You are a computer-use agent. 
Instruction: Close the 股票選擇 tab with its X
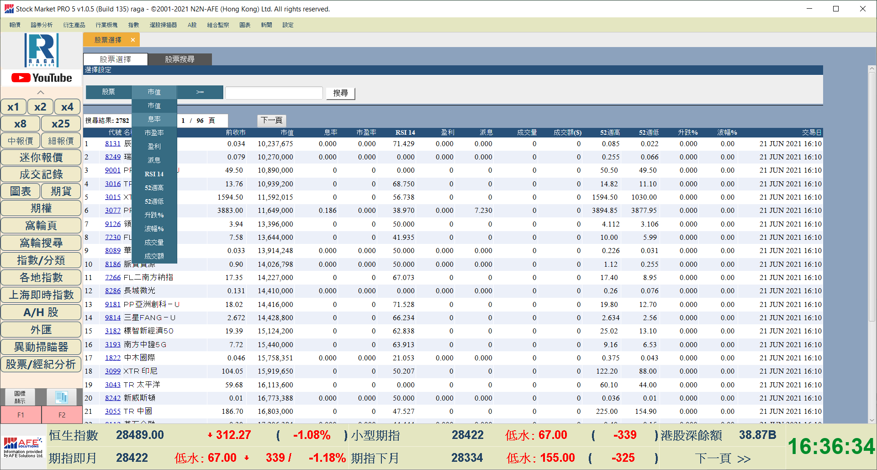click(133, 40)
